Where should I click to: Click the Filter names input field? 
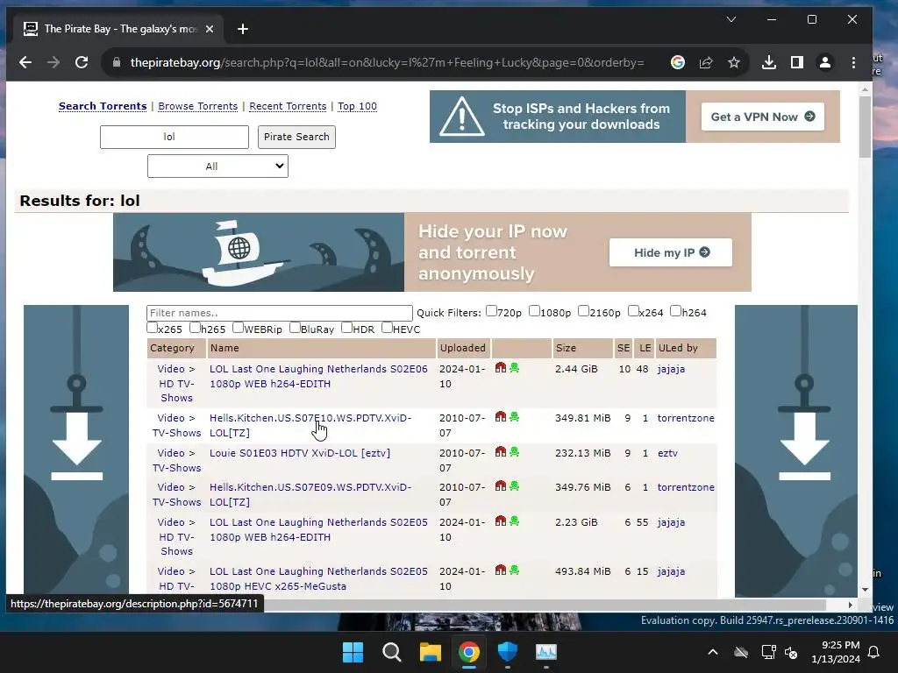280,313
